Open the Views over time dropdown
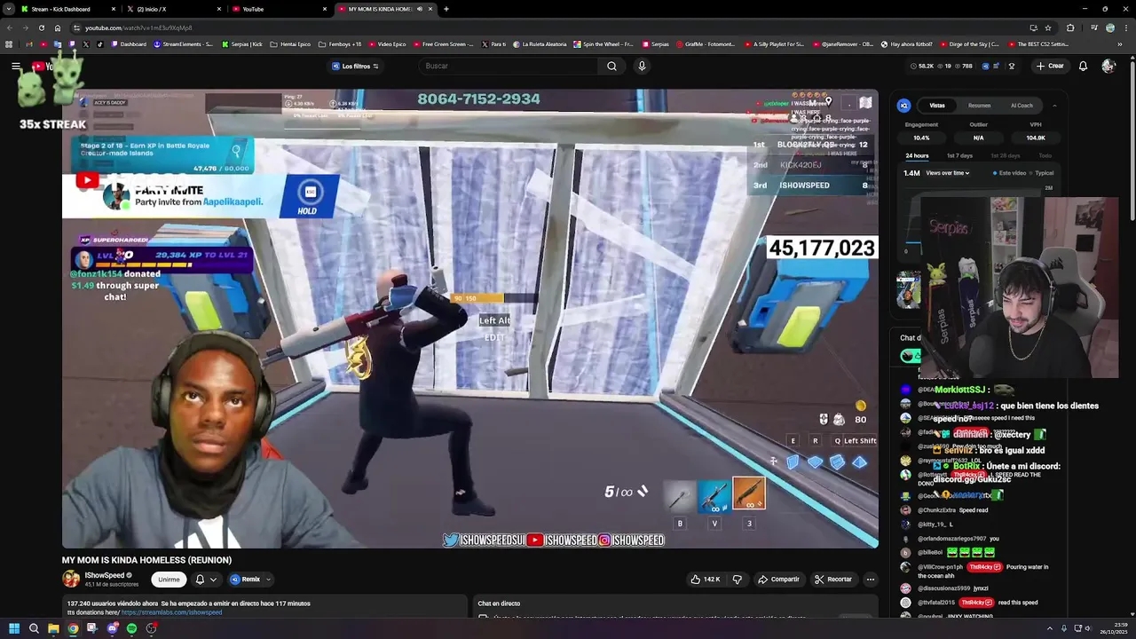Viewport: 1136px width, 639px height. pyautogui.click(x=948, y=173)
